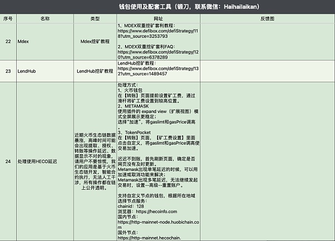Select the title cell 钱包使用及配套工具

click(x=167, y=7)
